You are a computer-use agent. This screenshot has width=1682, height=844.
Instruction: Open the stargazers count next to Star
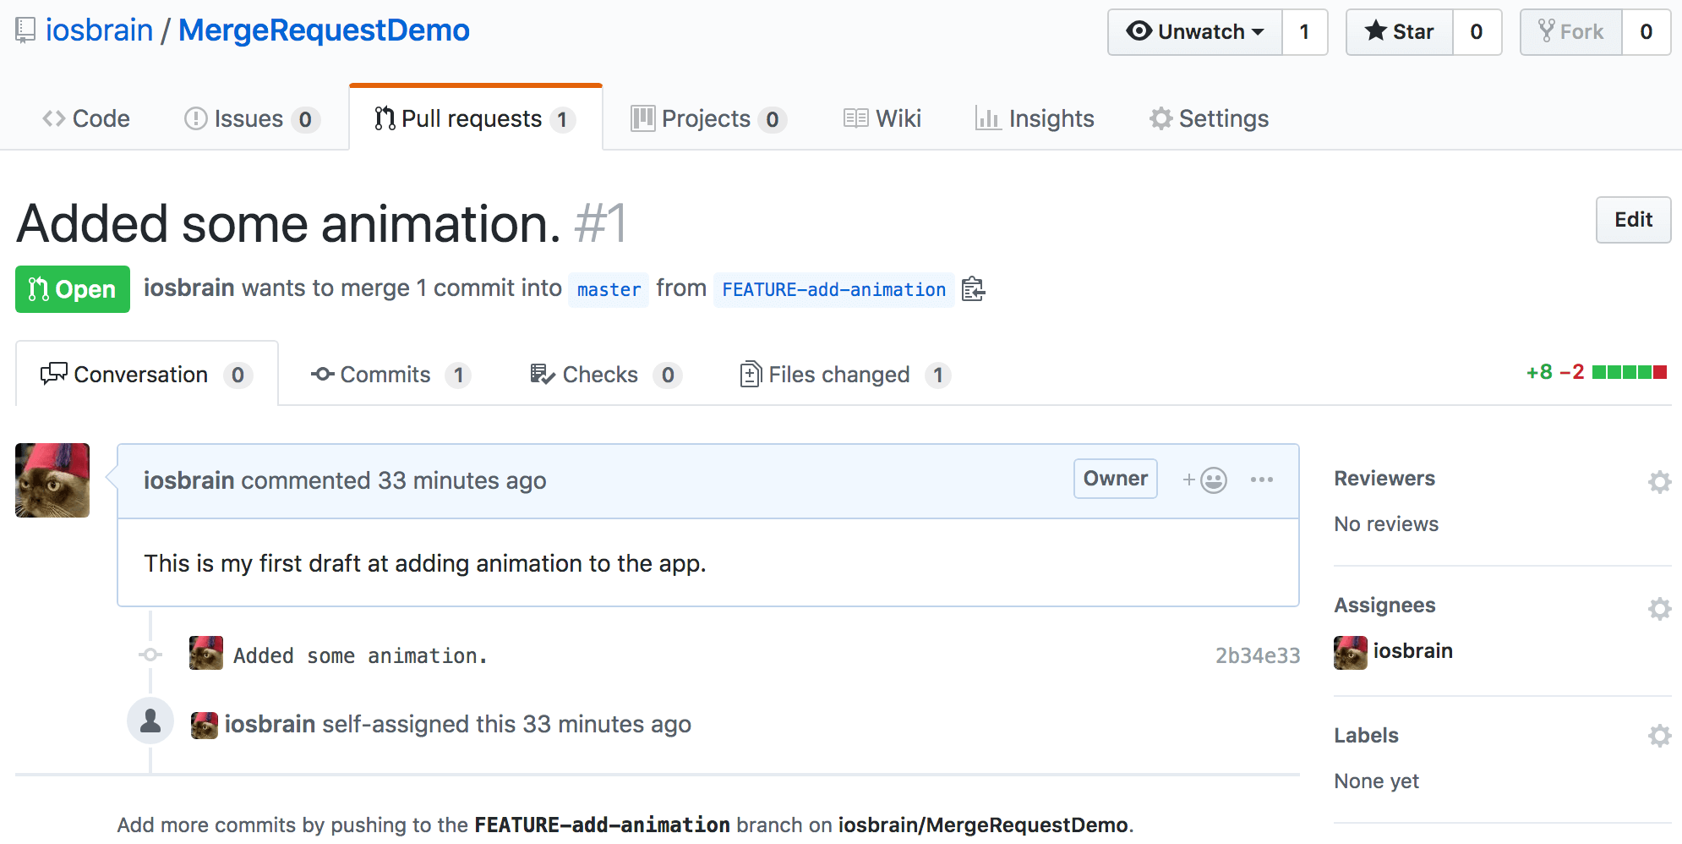click(x=1476, y=32)
